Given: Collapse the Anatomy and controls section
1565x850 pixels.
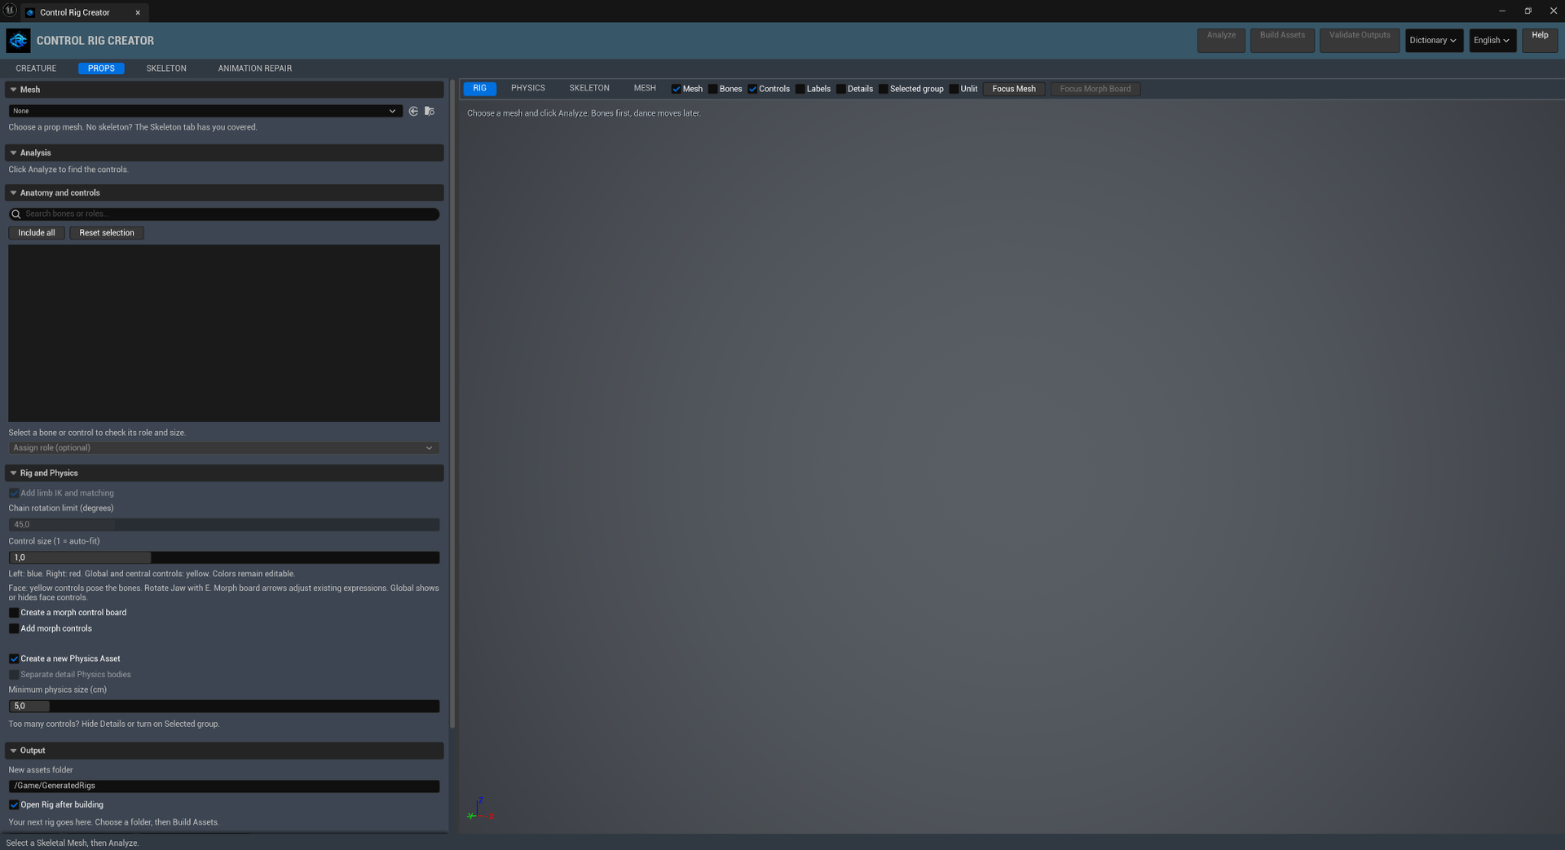Looking at the screenshot, I should pos(13,193).
